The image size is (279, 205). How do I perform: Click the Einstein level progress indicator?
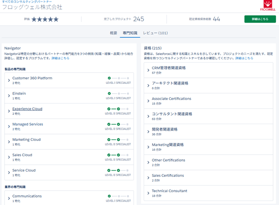pos(118,94)
